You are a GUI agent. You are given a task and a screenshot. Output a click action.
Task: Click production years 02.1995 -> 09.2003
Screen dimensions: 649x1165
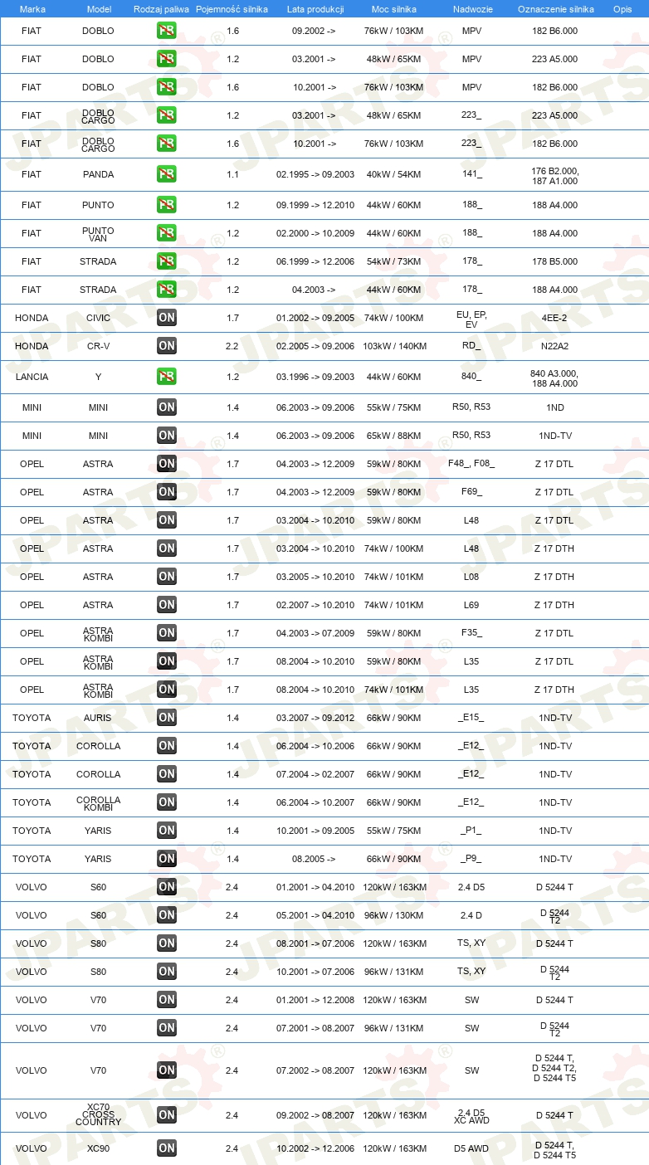315,174
